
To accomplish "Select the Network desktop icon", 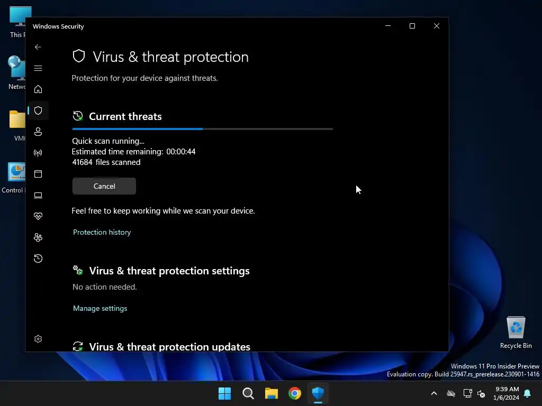I will (16, 72).
